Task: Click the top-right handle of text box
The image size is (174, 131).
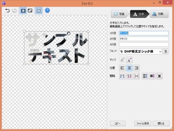Action: 88,32
